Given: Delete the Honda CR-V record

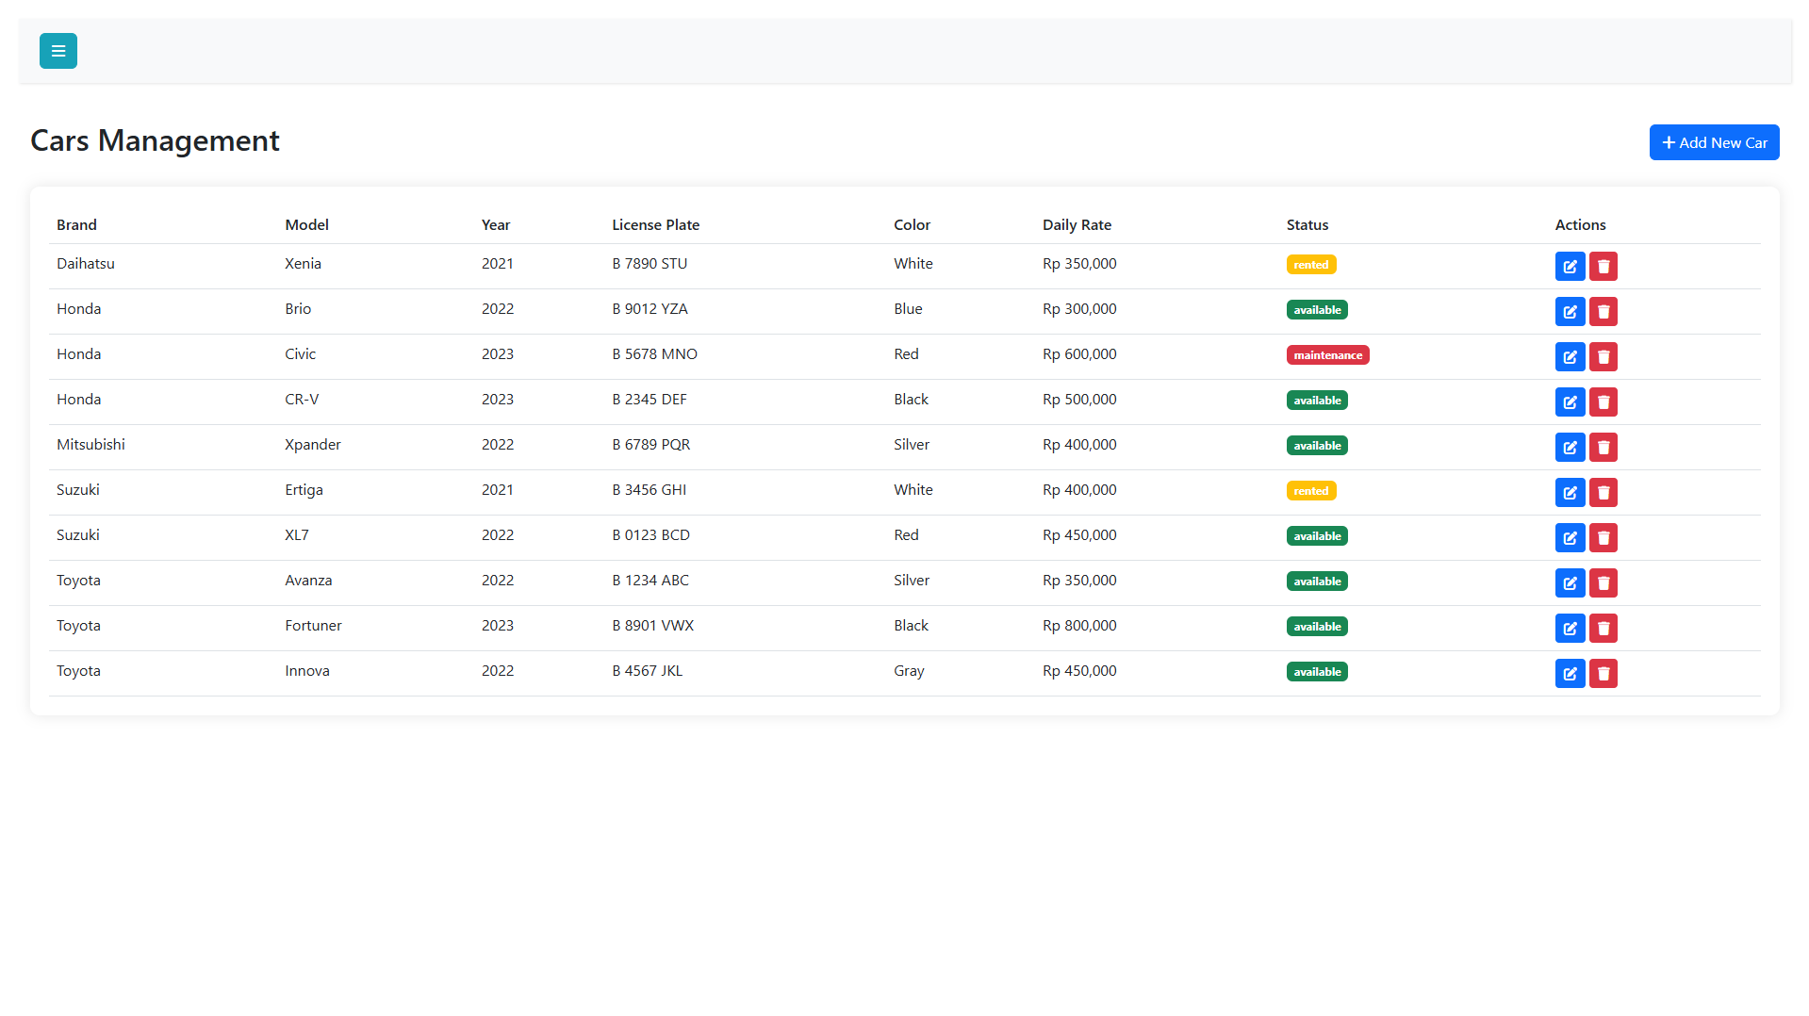Looking at the screenshot, I should tap(1603, 402).
